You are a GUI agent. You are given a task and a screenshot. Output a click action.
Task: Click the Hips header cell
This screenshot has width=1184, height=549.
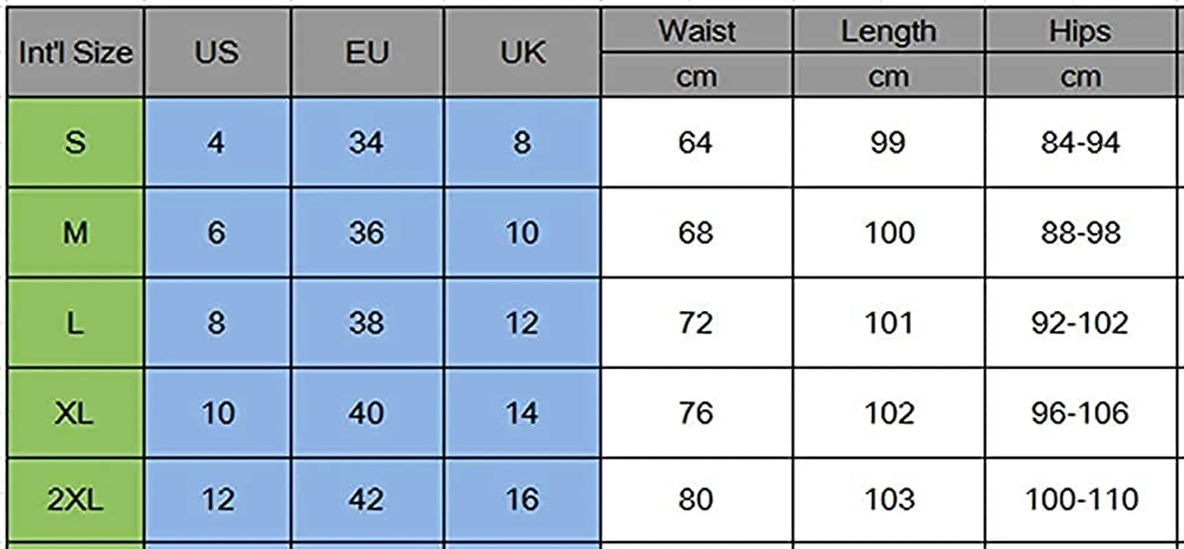[1080, 31]
